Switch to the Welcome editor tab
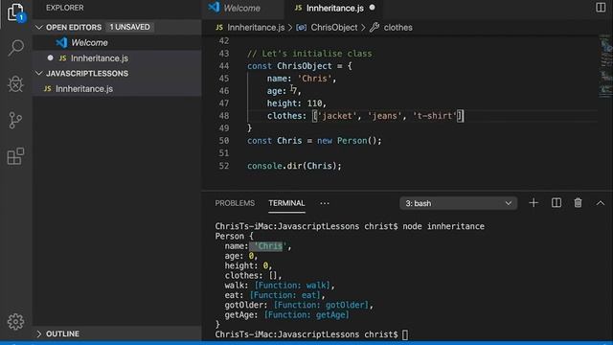613x345 pixels. (x=242, y=8)
